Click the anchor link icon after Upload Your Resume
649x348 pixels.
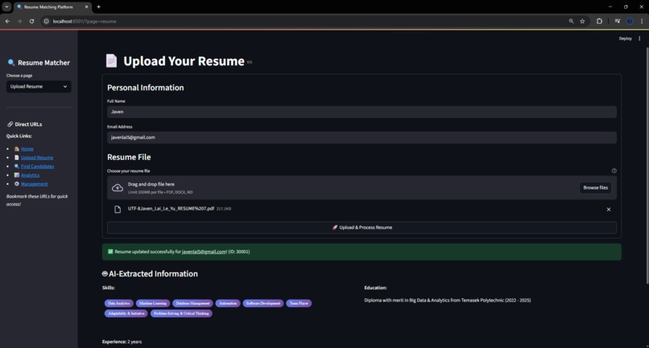[x=250, y=62]
